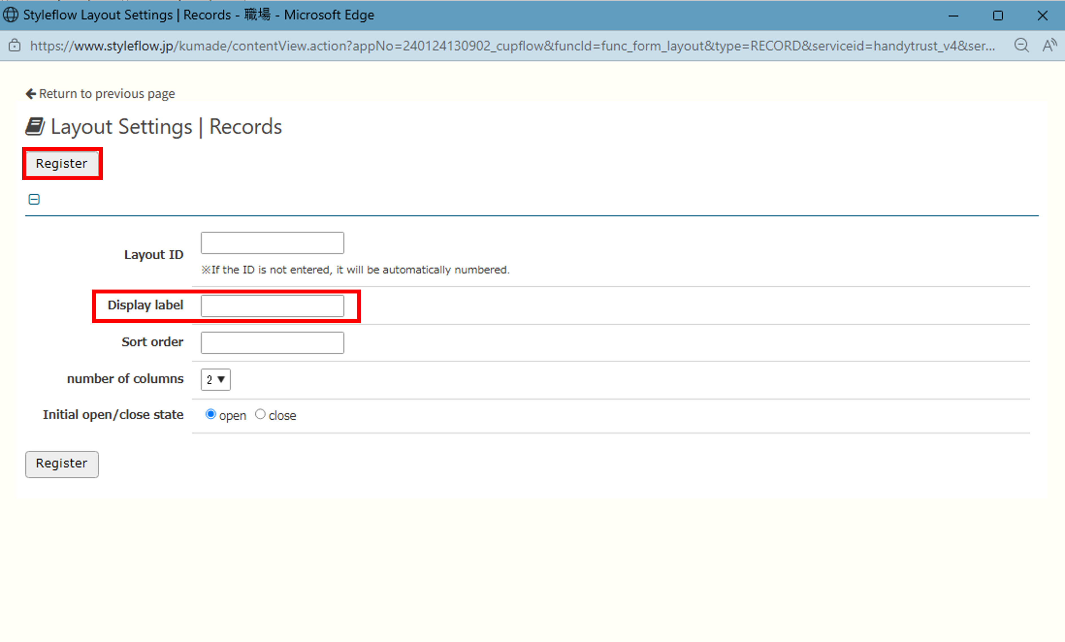
Task: Select the close radio button
Action: [260, 414]
